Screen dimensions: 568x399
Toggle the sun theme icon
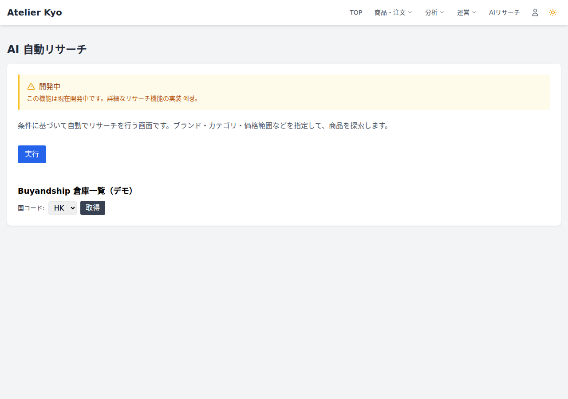(x=553, y=12)
